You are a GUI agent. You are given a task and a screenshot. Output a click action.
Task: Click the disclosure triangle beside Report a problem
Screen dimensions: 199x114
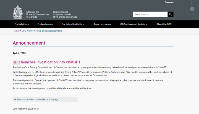pyautogui.click(x=15, y=99)
